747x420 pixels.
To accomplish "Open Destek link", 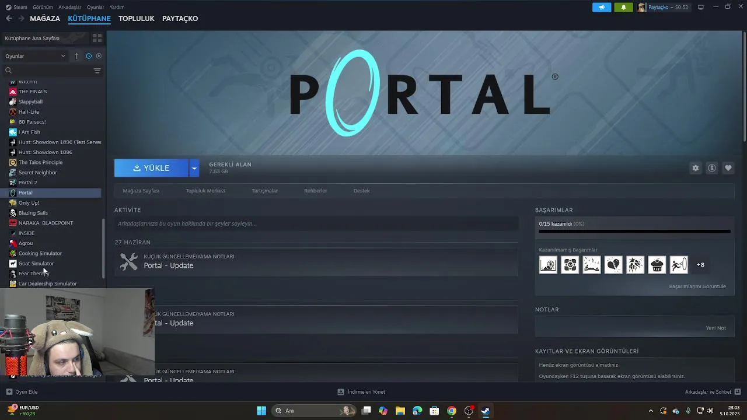I will point(361,191).
